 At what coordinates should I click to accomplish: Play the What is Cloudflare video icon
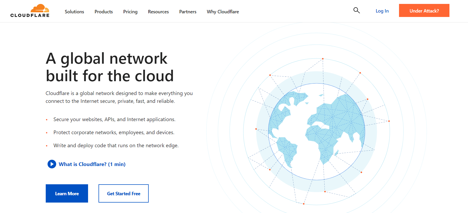(52, 164)
